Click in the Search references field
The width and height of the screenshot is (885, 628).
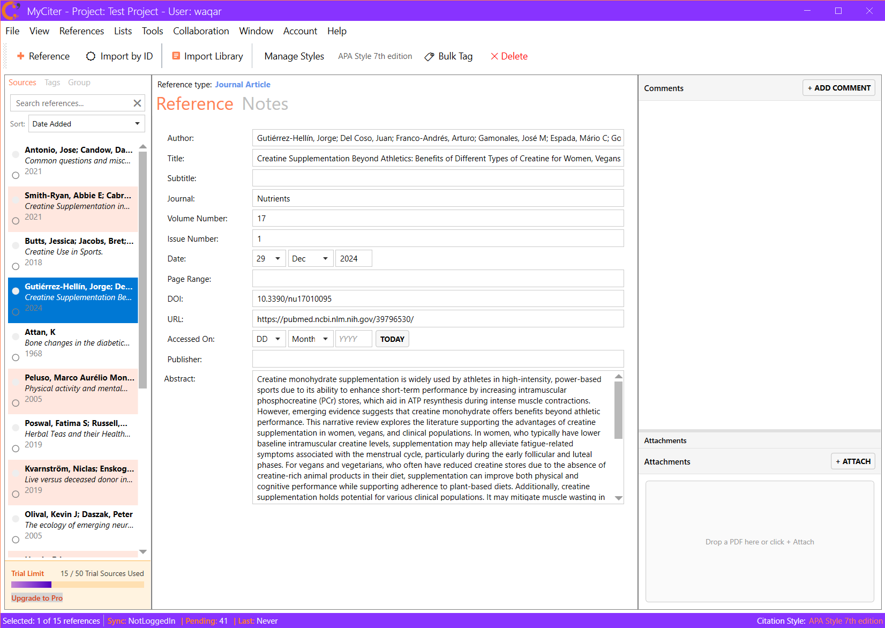coord(71,103)
